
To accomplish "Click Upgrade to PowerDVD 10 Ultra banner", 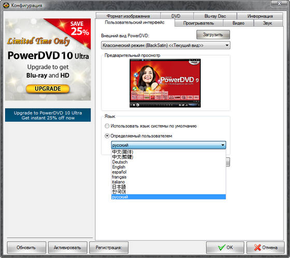I will [48, 115].
